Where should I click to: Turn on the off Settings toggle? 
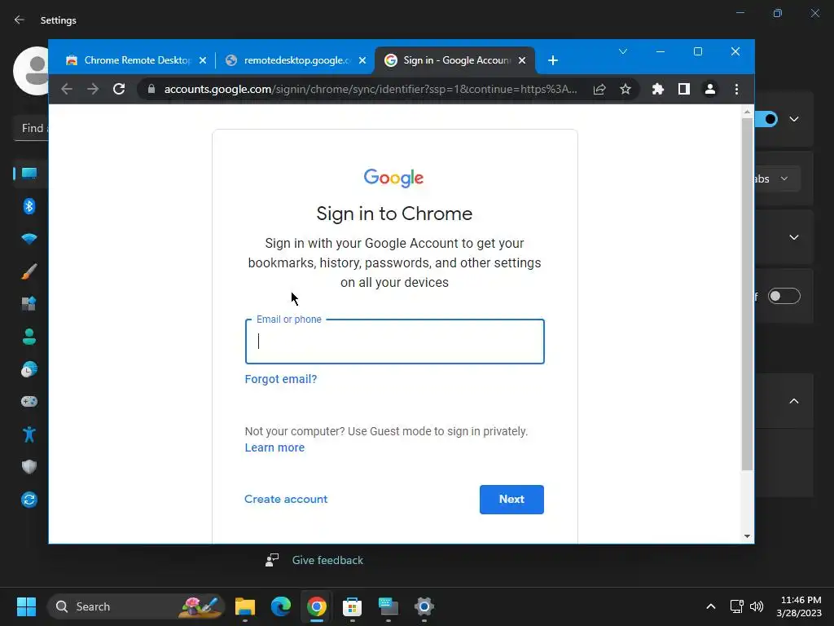784,296
